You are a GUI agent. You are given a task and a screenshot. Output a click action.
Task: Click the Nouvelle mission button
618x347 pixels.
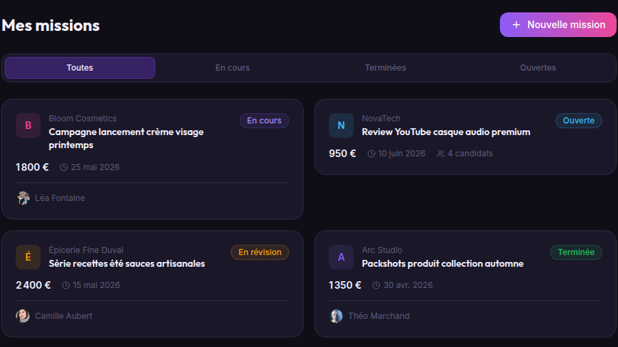(558, 25)
